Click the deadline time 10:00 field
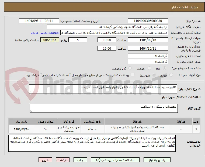205x167 pixels. tap(107, 40)
